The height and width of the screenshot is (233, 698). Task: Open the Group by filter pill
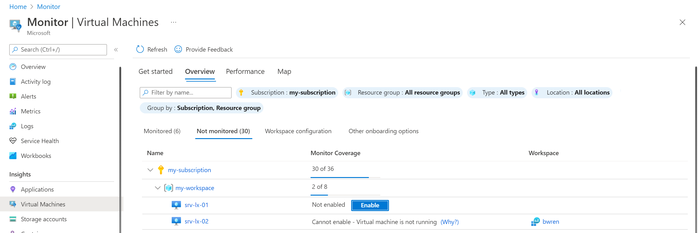[201, 108]
